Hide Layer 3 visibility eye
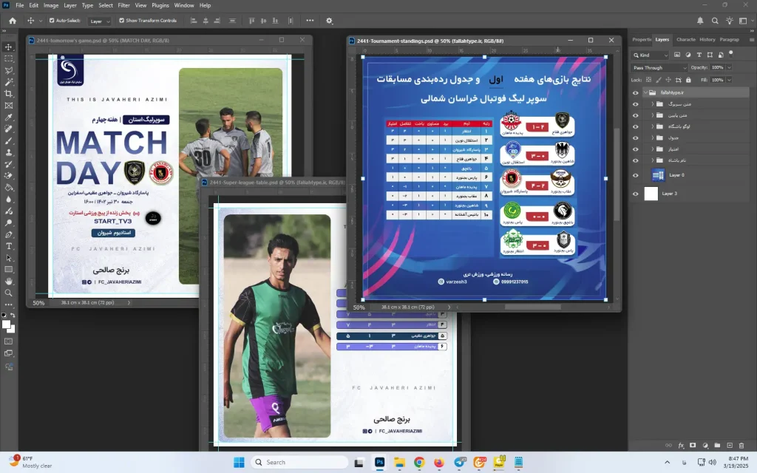This screenshot has height=473, width=757. pos(635,194)
